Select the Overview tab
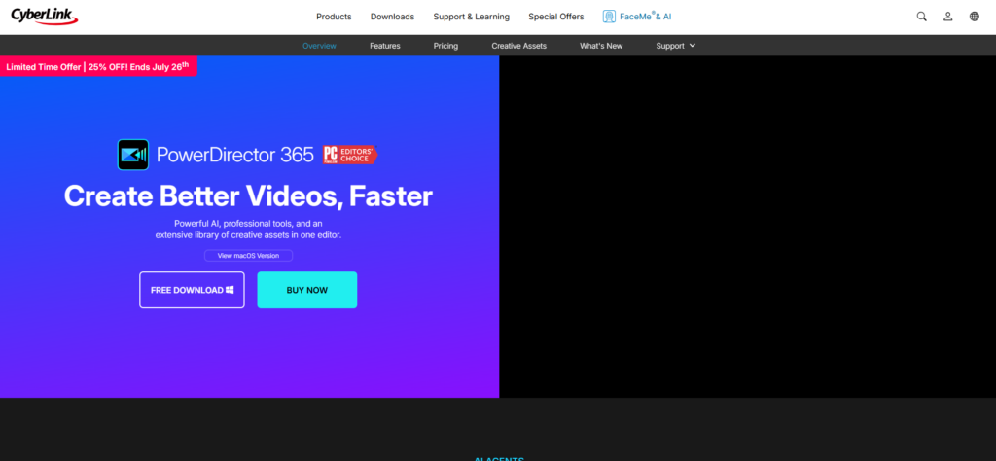Screen dimensions: 996x461 point(319,46)
